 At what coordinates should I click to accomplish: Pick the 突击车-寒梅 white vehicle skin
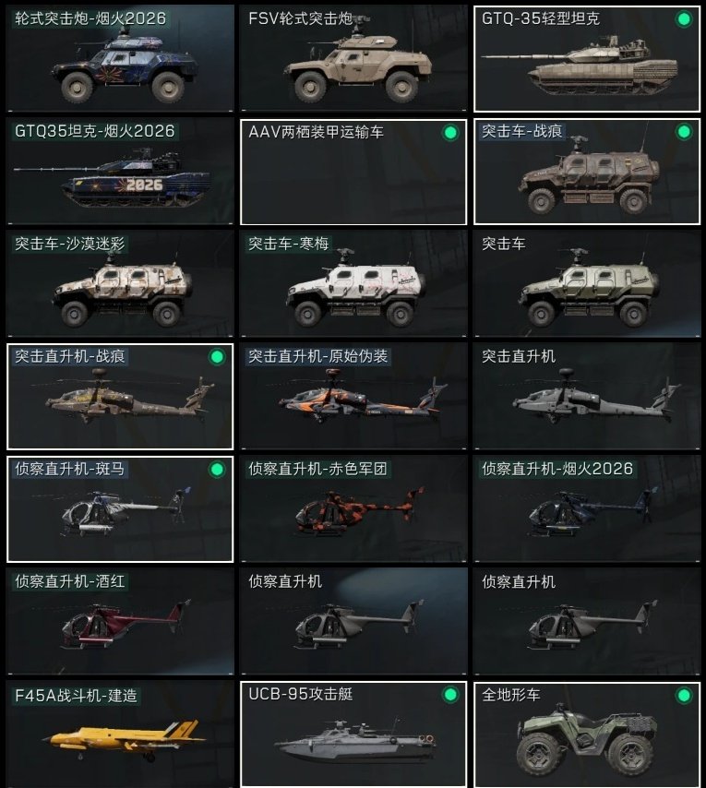[x=353, y=284]
